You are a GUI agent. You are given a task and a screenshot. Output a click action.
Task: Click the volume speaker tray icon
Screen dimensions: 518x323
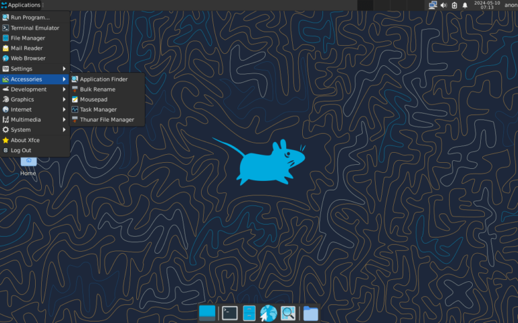444,5
